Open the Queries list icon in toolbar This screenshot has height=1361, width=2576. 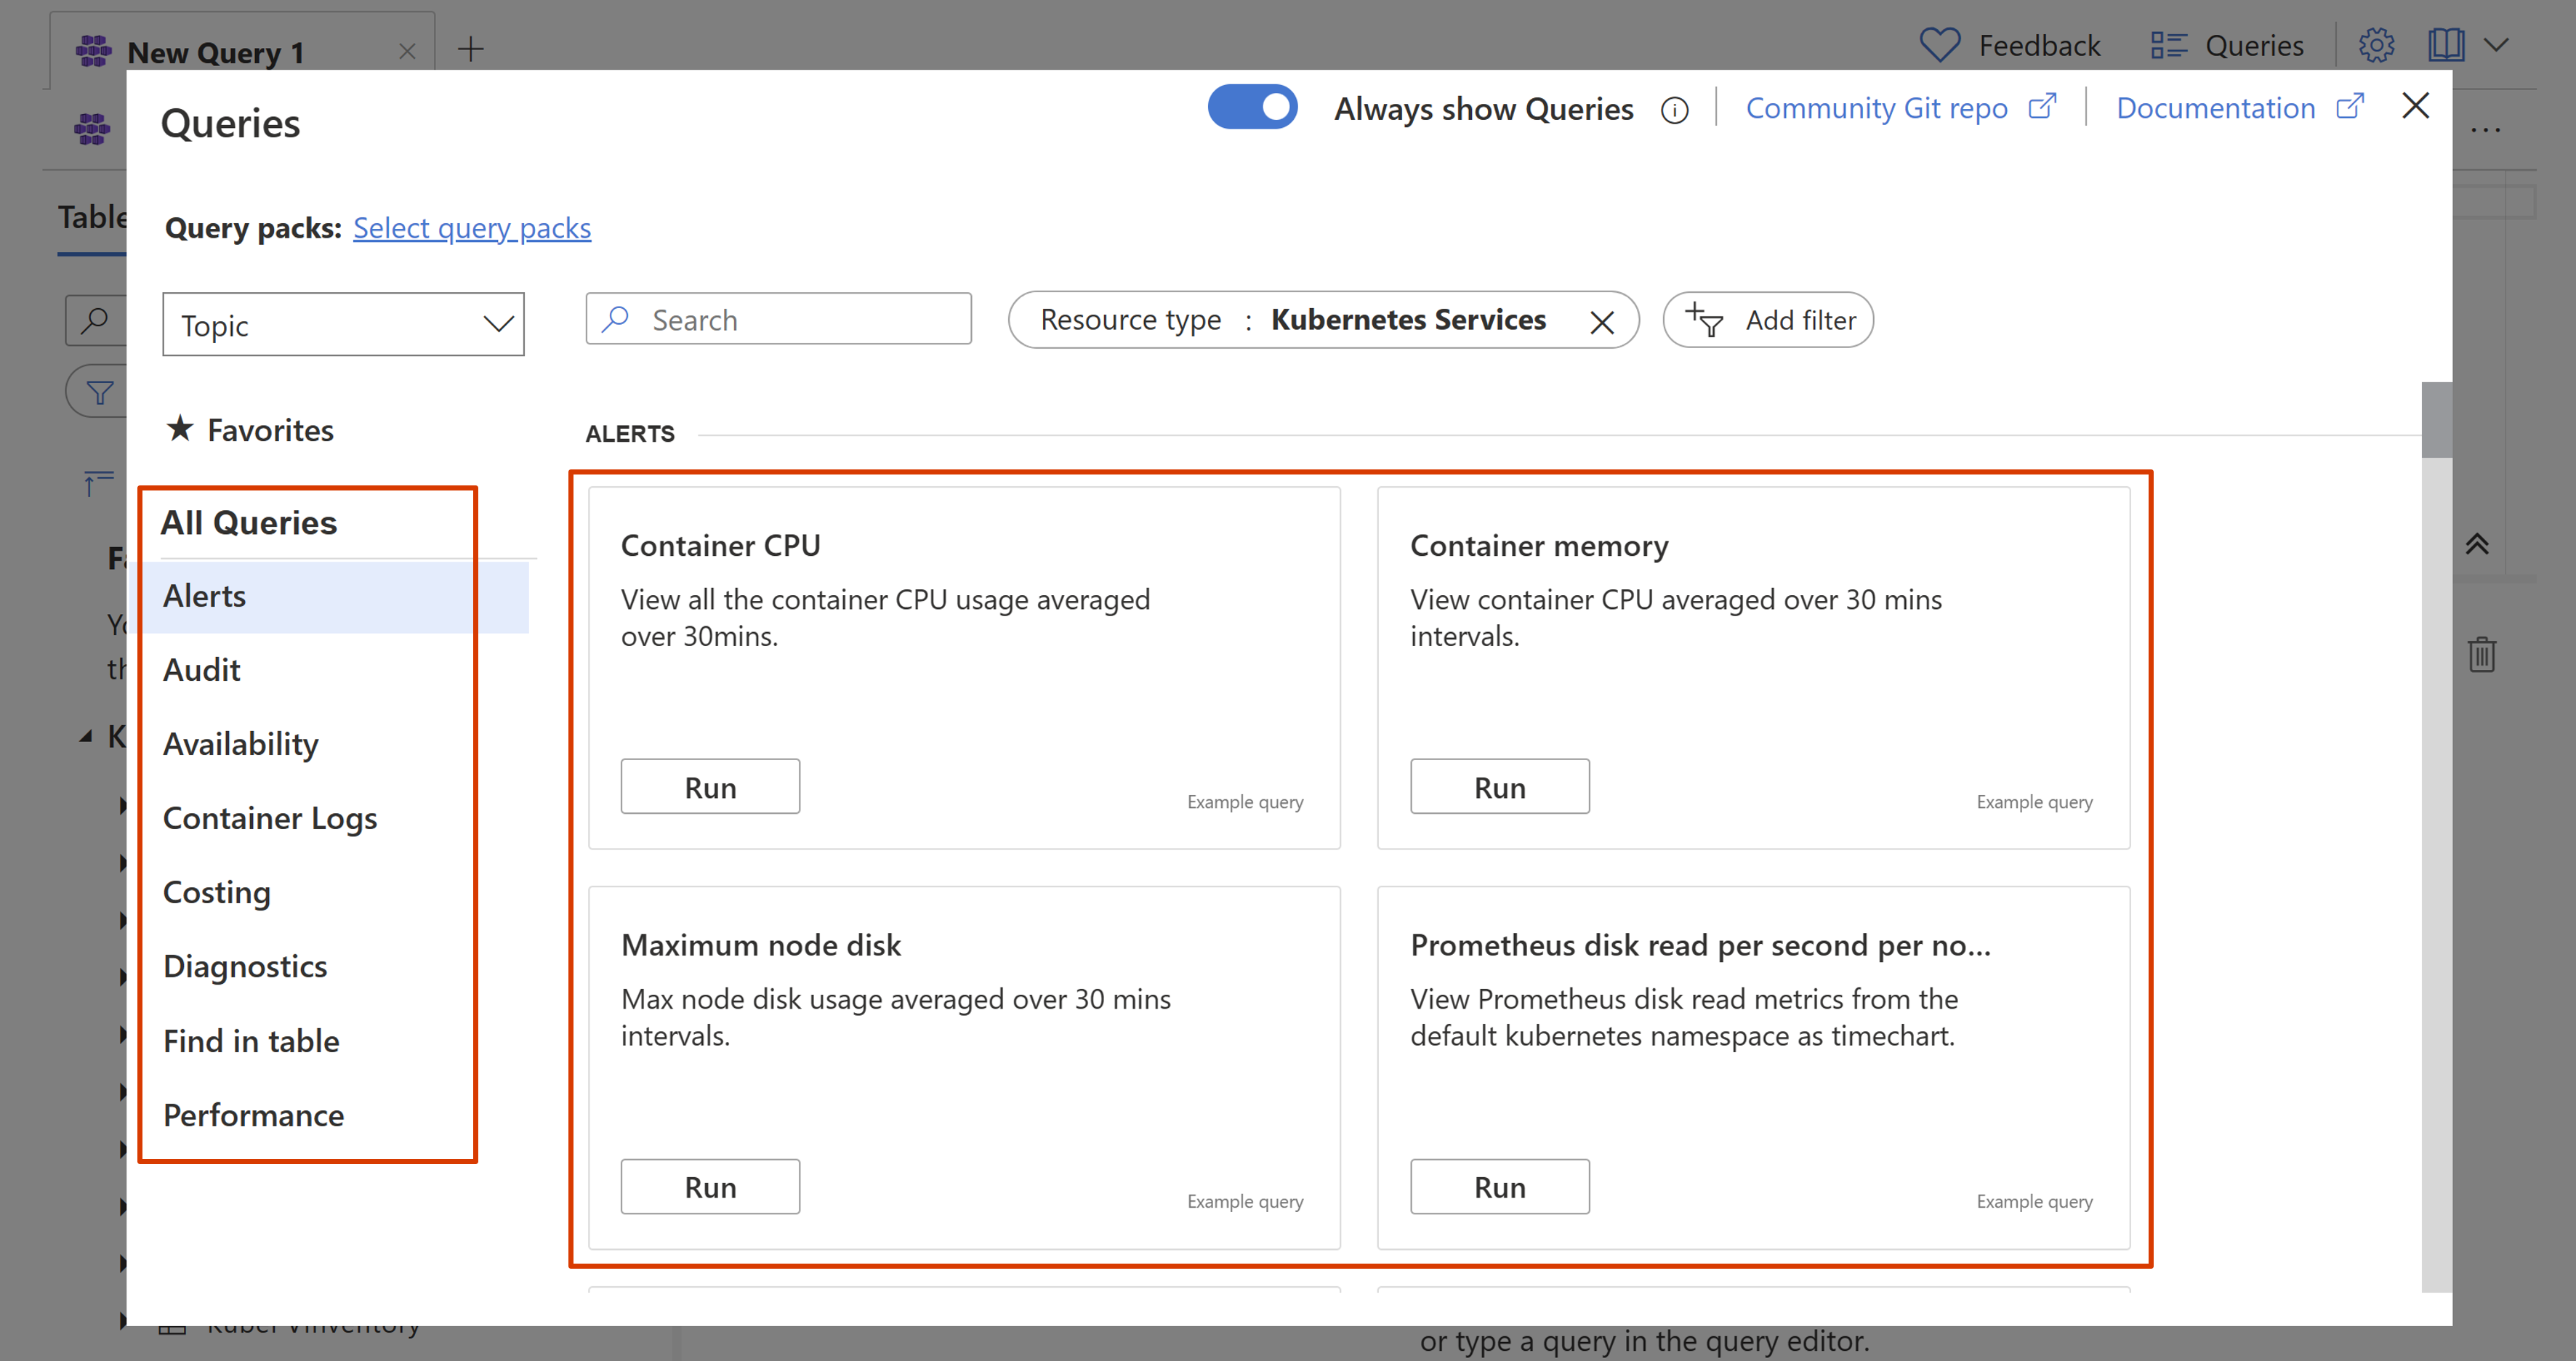2168,46
